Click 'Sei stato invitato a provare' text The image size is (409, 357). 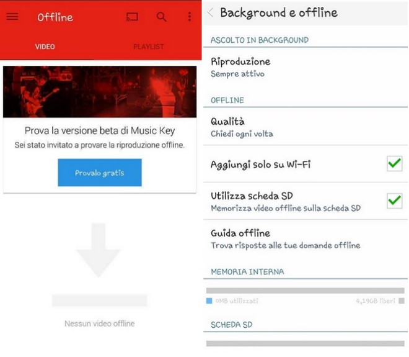pyautogui.click(x=100, y=145)
